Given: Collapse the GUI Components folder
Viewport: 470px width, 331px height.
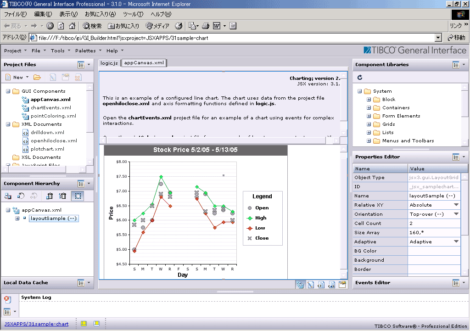Looking at the screenshot, I should (x=8, y=91).
